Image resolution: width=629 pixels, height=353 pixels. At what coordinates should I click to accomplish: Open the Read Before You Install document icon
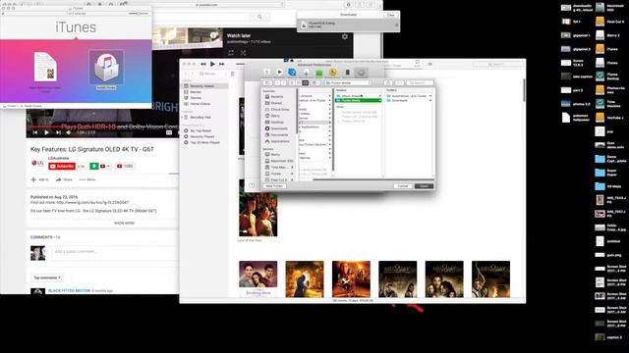(45, 67)
